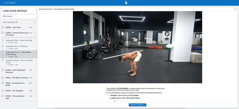Expand the TRAIN – Introduction to WOW chevron
The image size is (239, 109).
(35, 83)
